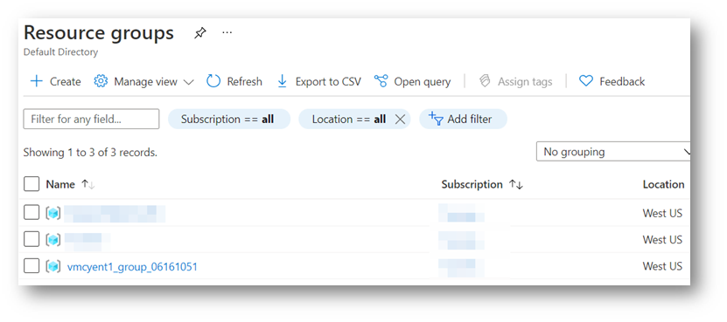
Task: Remove the Location == all filter
Action: tap(400, 120)
